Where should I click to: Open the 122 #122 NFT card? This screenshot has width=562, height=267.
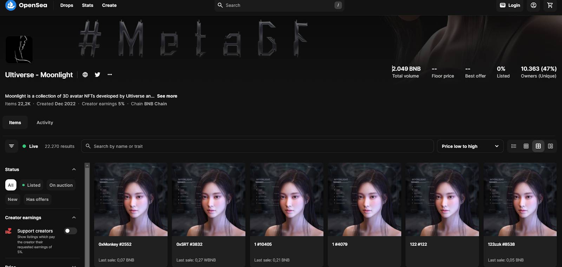coord(442,215)
